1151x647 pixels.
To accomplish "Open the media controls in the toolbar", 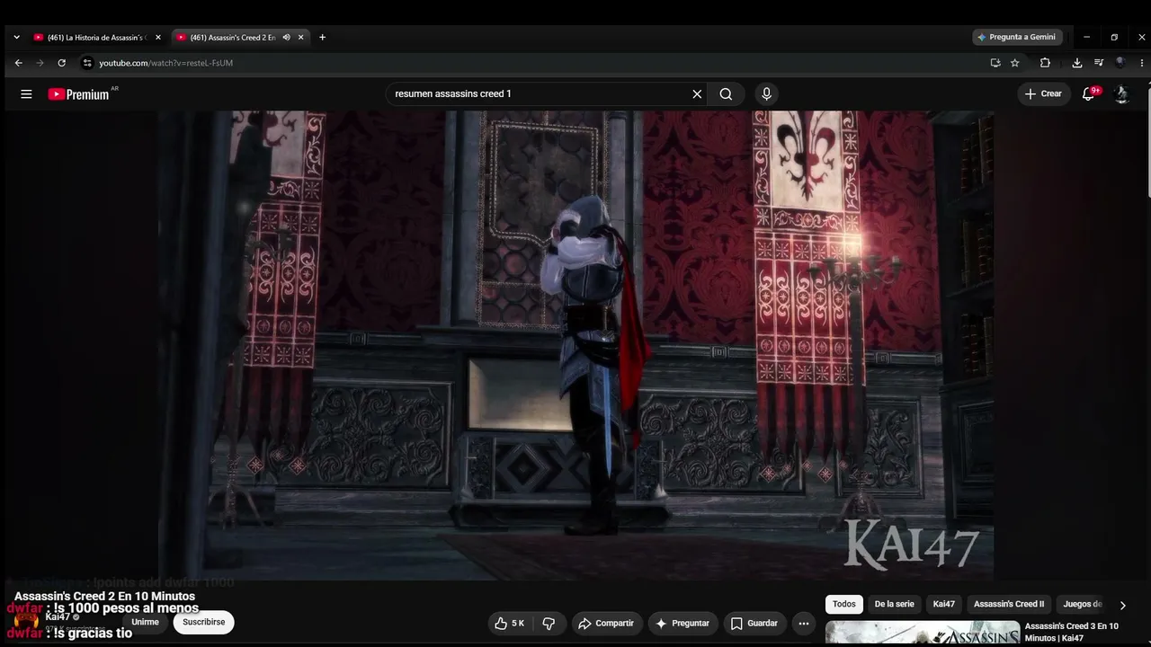I will pos(1099,63).
